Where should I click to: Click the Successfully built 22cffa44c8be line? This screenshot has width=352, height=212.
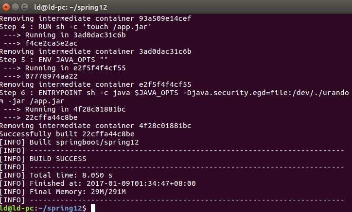coord(67,134)
